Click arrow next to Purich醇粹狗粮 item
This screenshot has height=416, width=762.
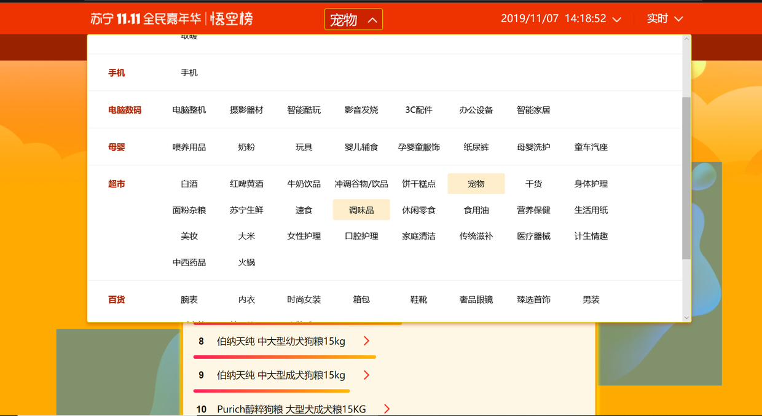(x=387, y=409)
